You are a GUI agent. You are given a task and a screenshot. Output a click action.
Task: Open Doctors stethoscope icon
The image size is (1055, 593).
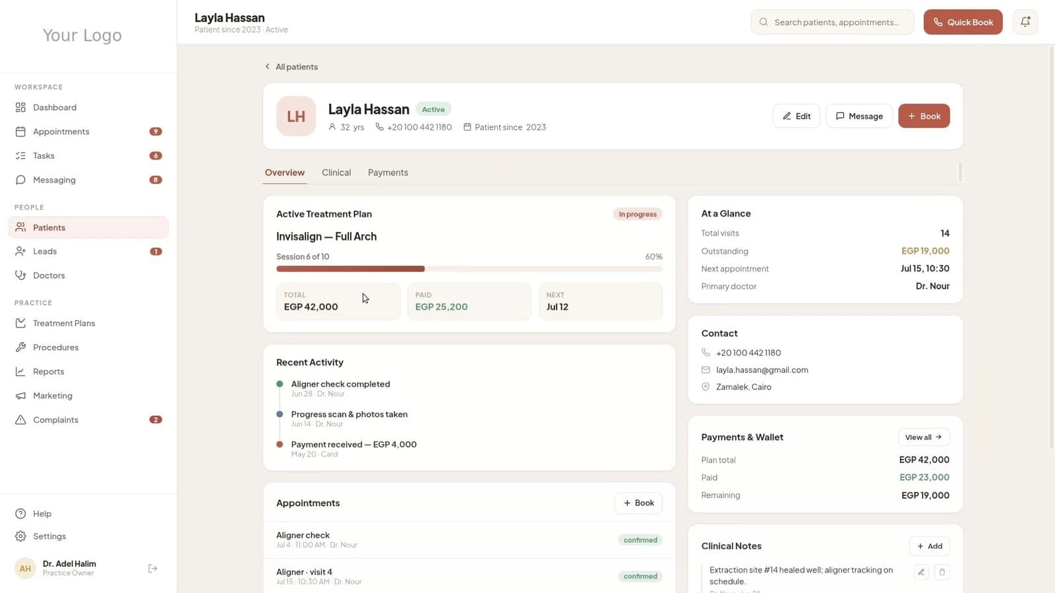pos(20,275)
